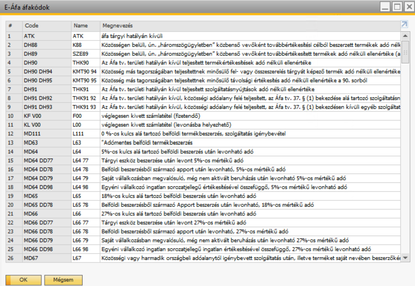Close the E-Áfa áfakódok window
This screenshot has width=415, height=286.
click(x=409, y=6)
